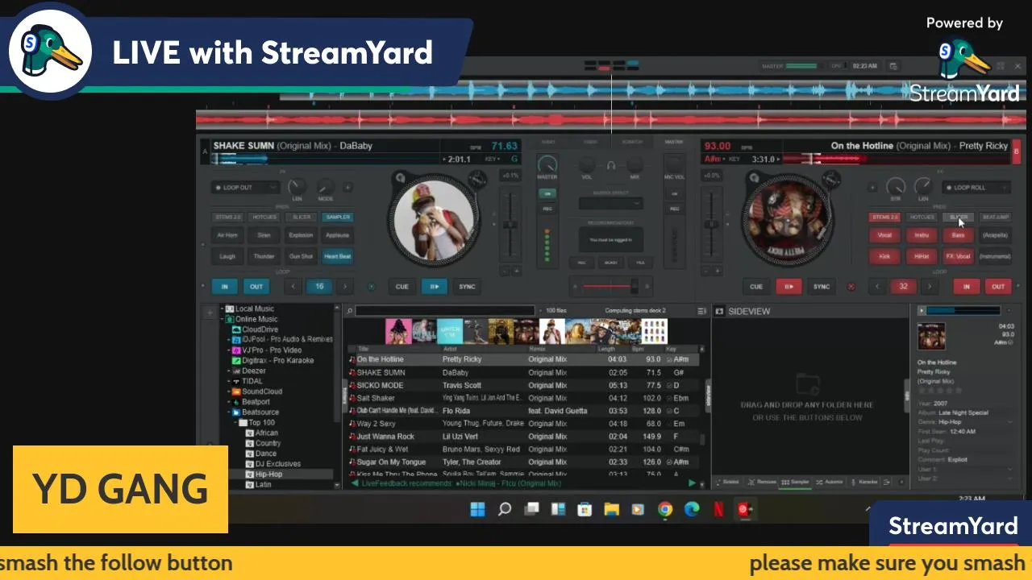Open the LOOP ROLL effect dropdown on deck B
1032x580 pixels.
[x=976, y=187]
